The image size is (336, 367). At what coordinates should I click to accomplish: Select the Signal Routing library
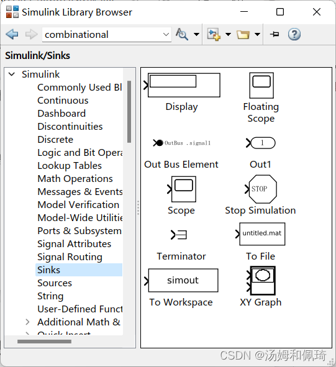(x=70, y=257)
